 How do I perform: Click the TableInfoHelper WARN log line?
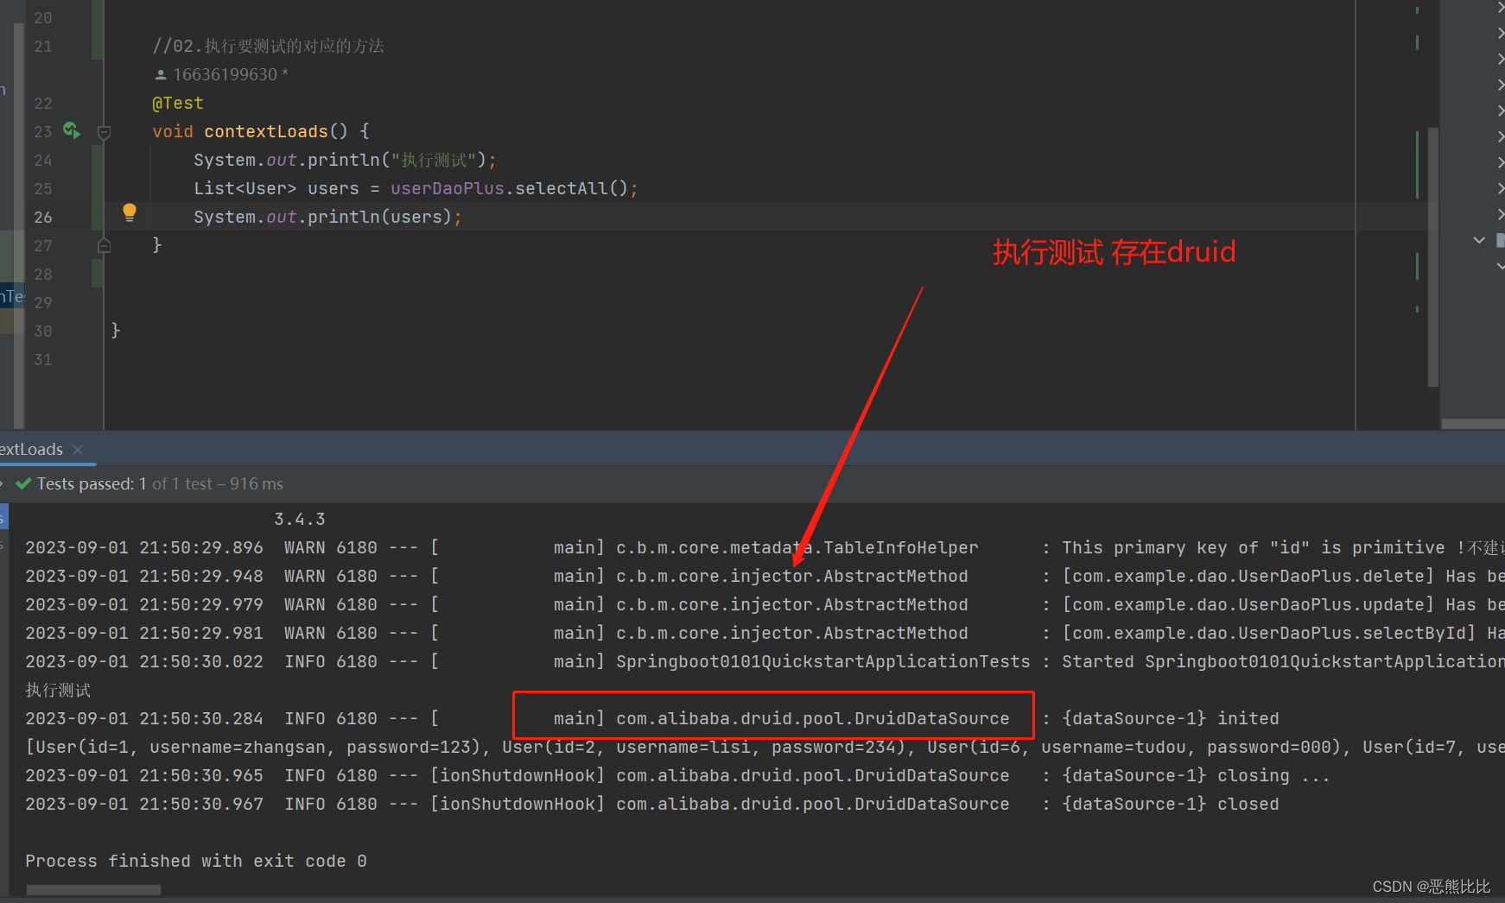(765, 547)
